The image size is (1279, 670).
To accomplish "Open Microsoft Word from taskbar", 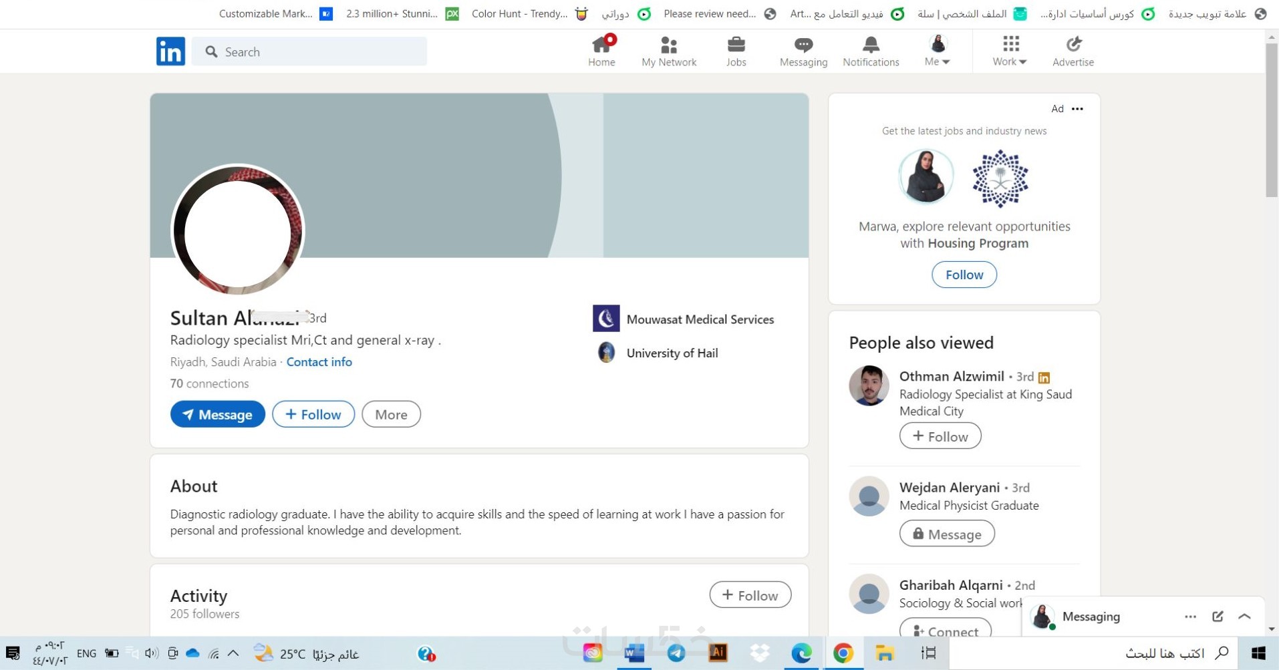I will click(x=634, y=653).
